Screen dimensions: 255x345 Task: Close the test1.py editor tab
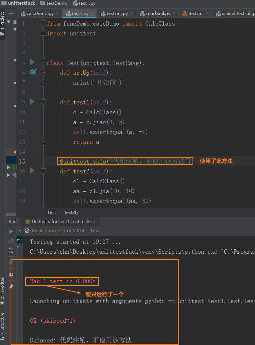[92, 14]
